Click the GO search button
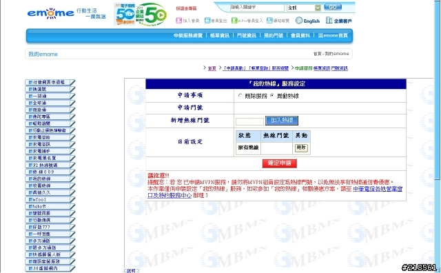The image size is (441, 273). [x=333, y=7]
